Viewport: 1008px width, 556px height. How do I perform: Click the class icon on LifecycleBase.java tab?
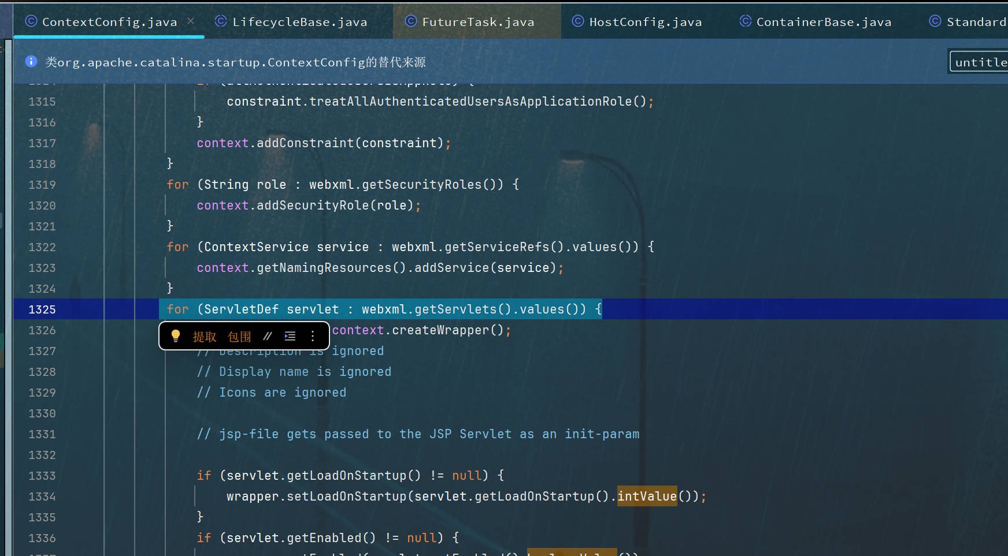pos(221,21)
